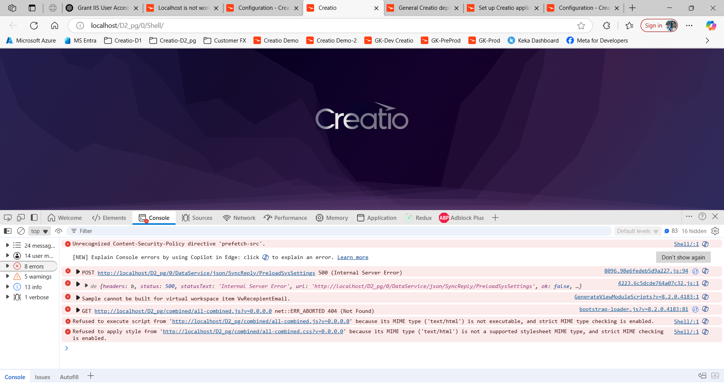The height and width of the screenshot is (384, 724).
Task: Create a live expression with eye icon
Action: pyautogui.click(x=58, y=231)
